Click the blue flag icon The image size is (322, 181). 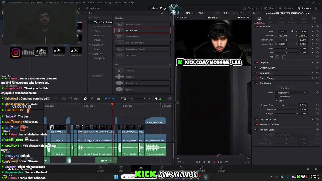(106, 99)
